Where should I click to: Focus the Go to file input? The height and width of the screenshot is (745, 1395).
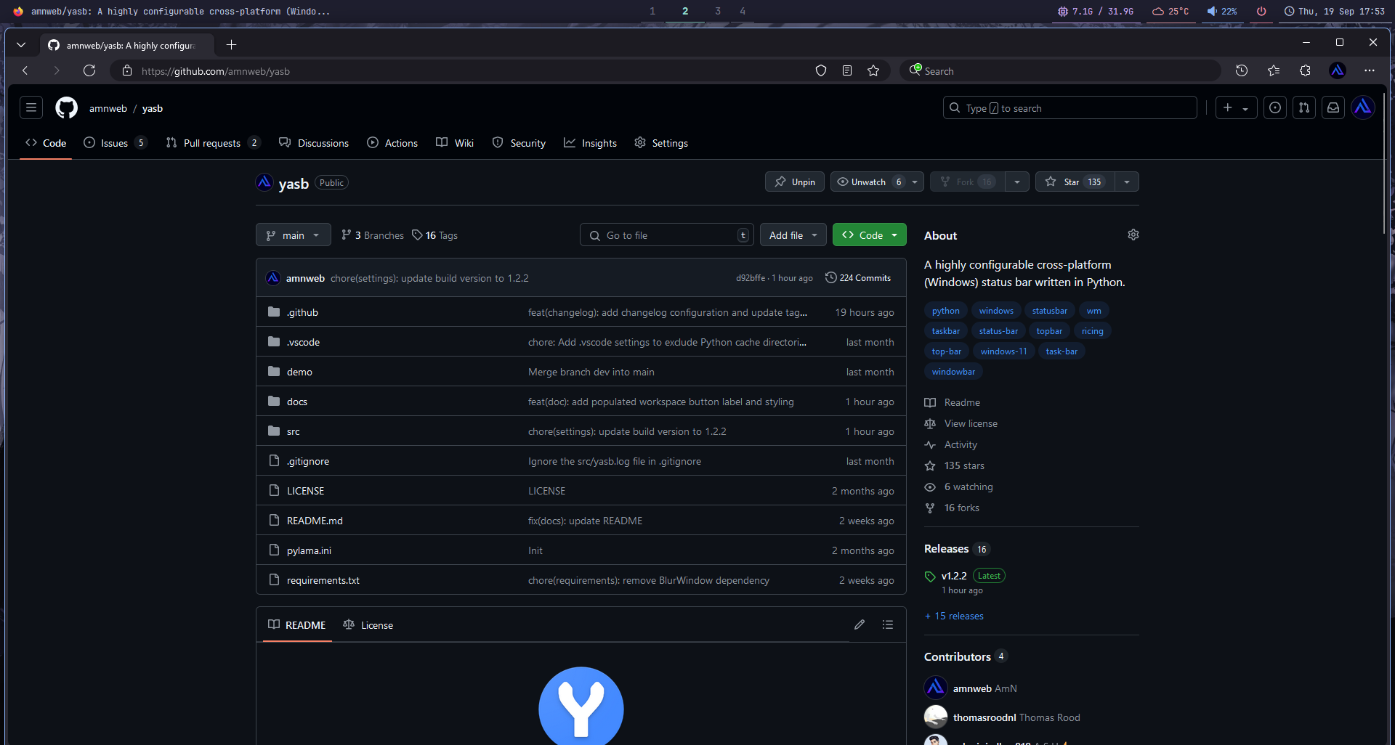pyautogui.click(x=667, y=235)
